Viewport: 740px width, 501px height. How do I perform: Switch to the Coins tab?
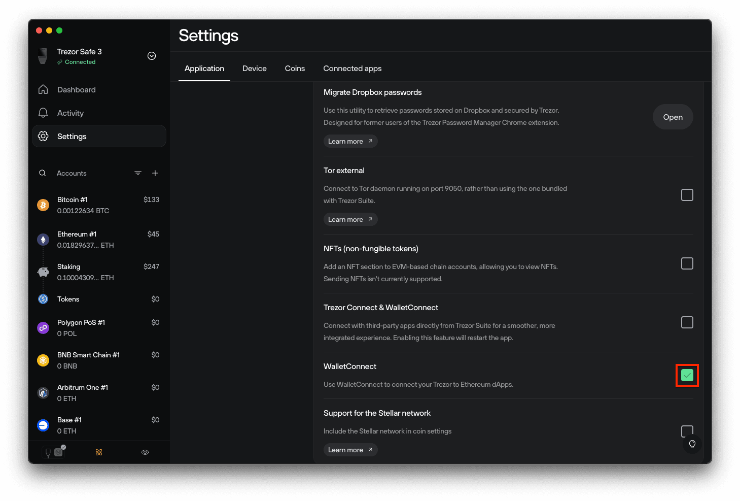tap(295, 69)
